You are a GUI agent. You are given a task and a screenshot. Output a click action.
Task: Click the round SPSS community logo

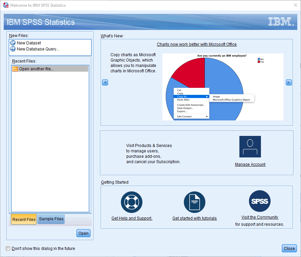click(x=260, y=200)
